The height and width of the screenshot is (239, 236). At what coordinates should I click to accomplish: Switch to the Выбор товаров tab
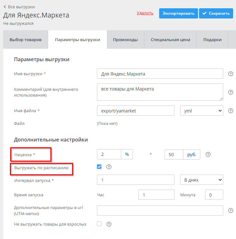26,40
